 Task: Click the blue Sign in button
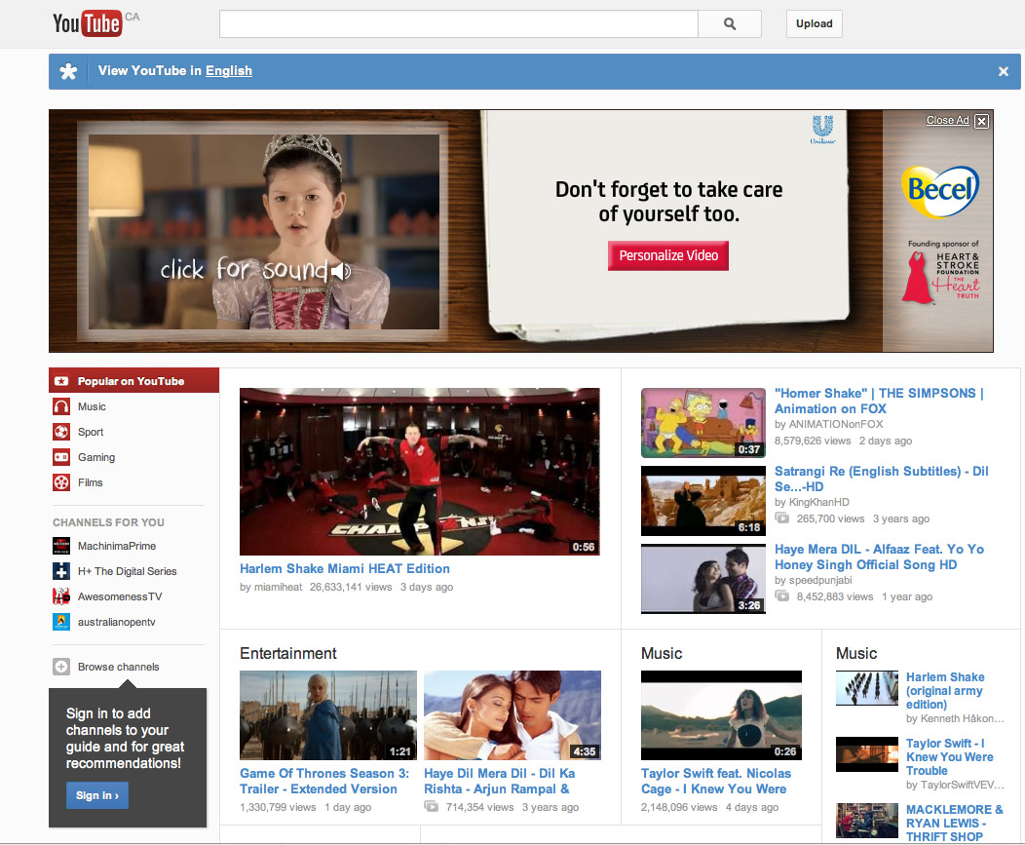(x=96, y=795)
